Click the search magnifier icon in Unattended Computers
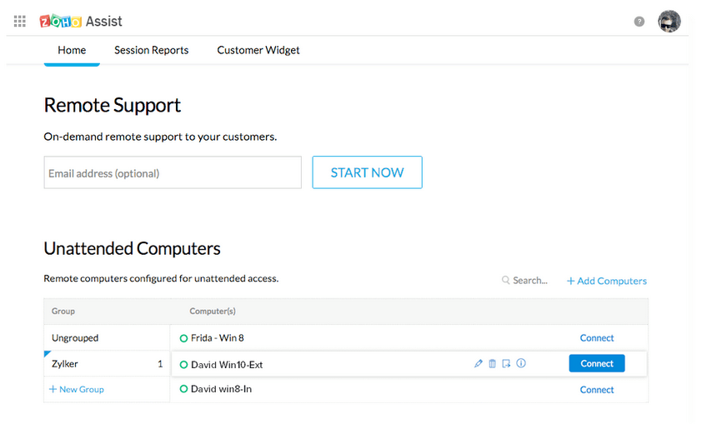 pyautogui.click(x=505, y=281)
